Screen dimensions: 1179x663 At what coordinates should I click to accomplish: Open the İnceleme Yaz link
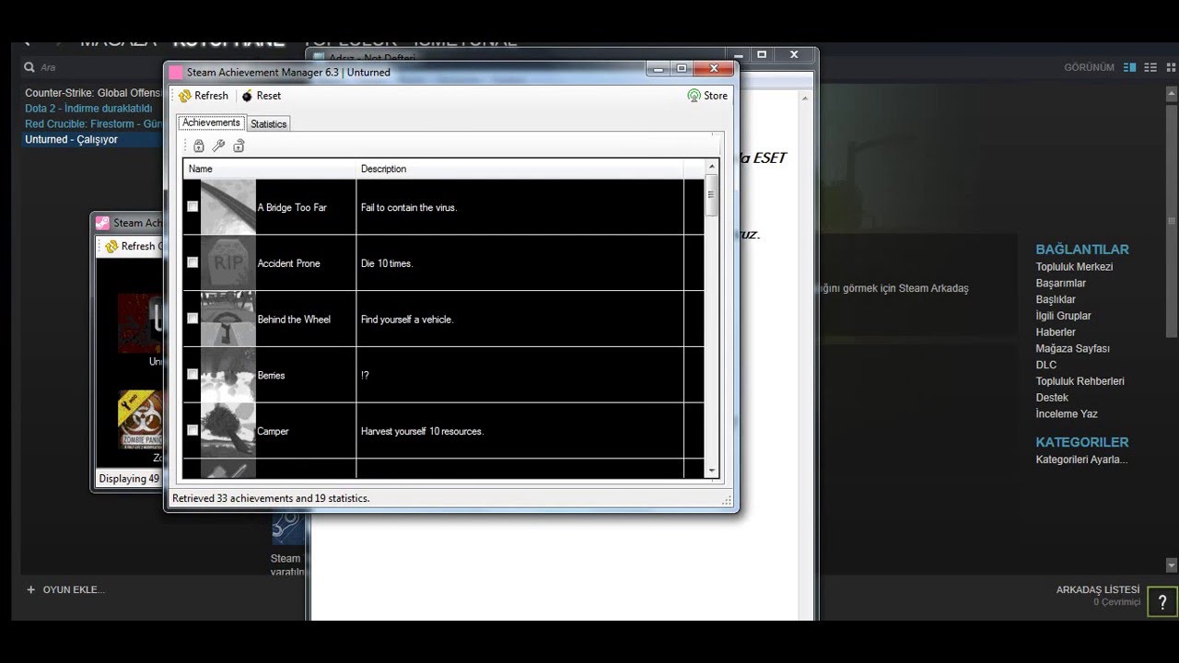1067,414
